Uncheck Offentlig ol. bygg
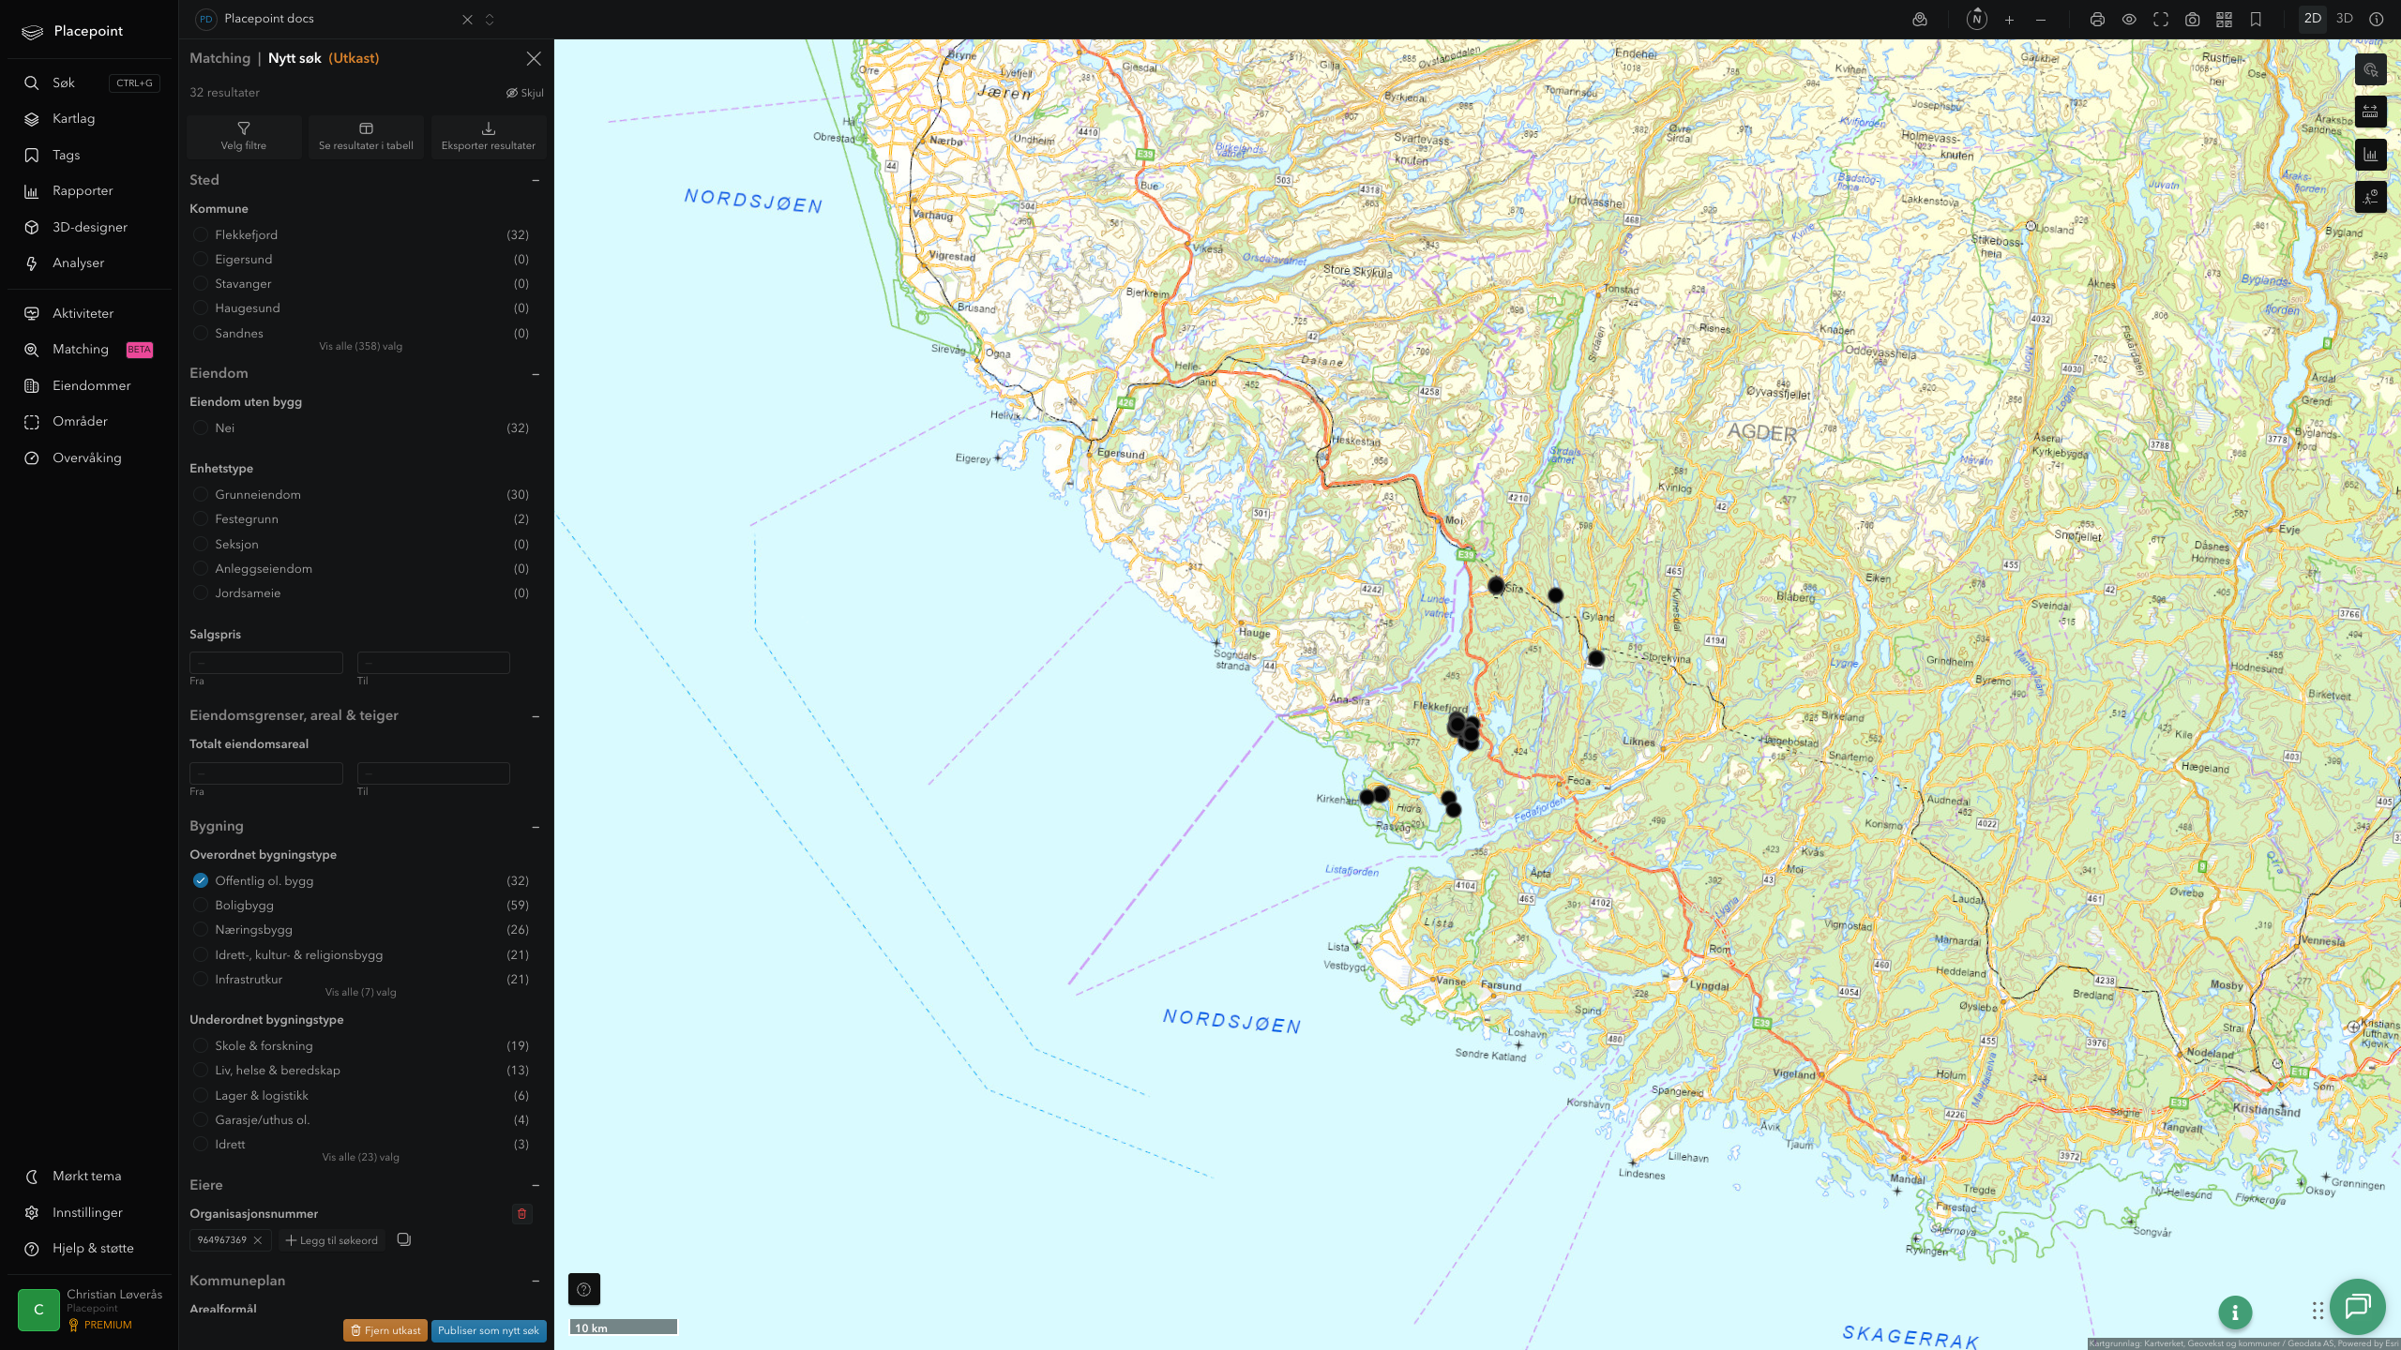 coord(201,880)
